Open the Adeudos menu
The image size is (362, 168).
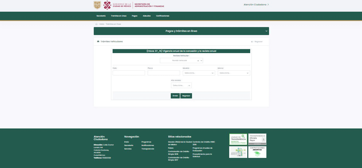pyautogui.click(x=147, y=16)
